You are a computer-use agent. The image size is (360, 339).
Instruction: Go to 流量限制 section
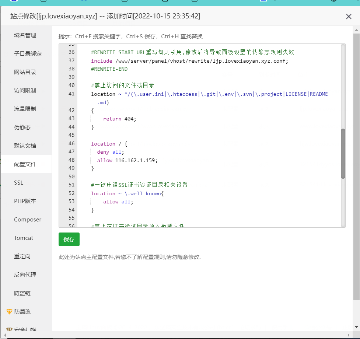25,109
